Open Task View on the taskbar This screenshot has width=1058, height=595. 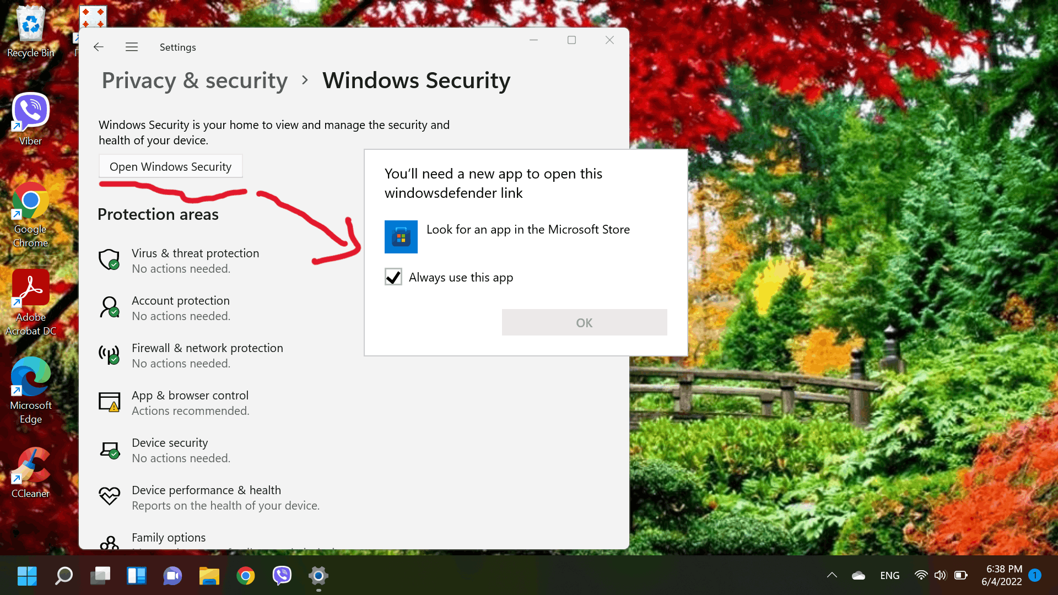(100, 576)
